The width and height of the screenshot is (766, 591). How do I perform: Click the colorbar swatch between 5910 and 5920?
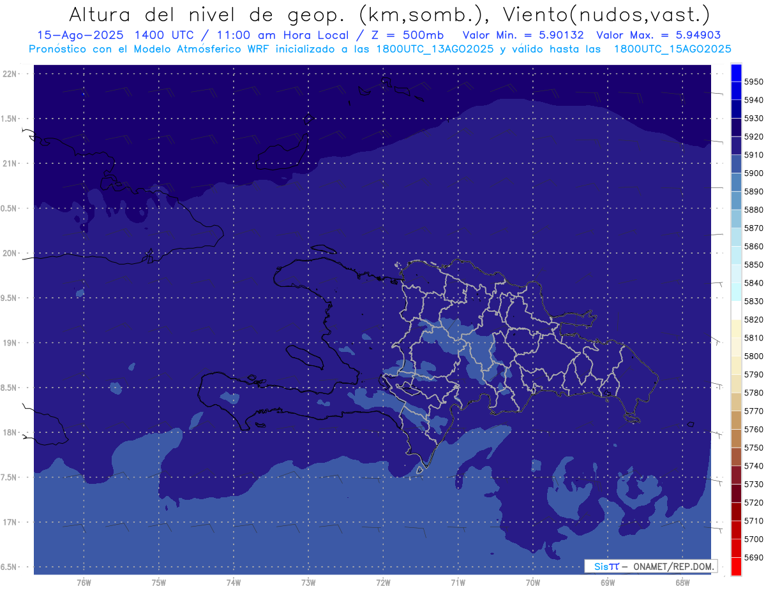[736, 146]
